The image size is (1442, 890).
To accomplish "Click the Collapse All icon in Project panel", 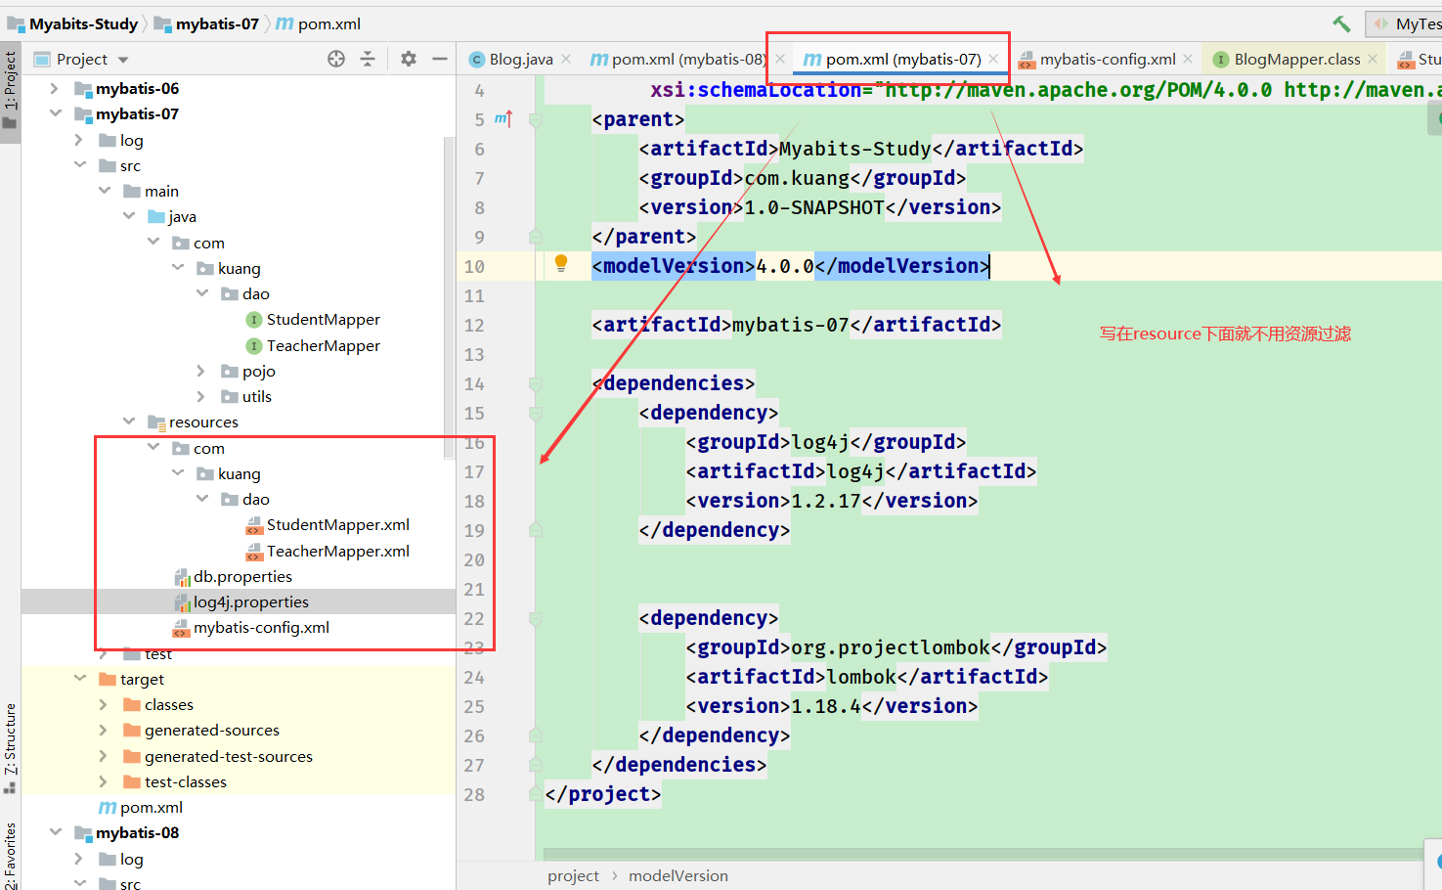I will click(x=368, y=59).
